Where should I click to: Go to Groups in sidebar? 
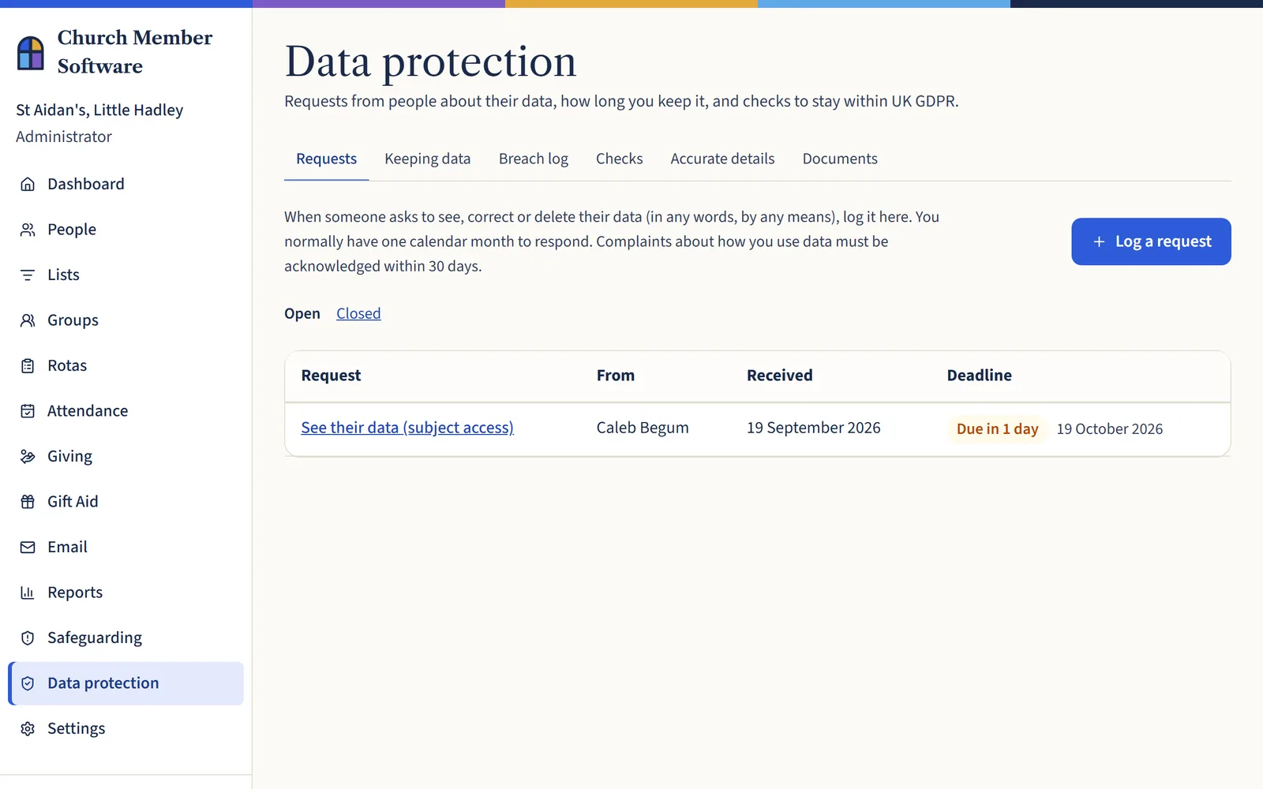126,320
